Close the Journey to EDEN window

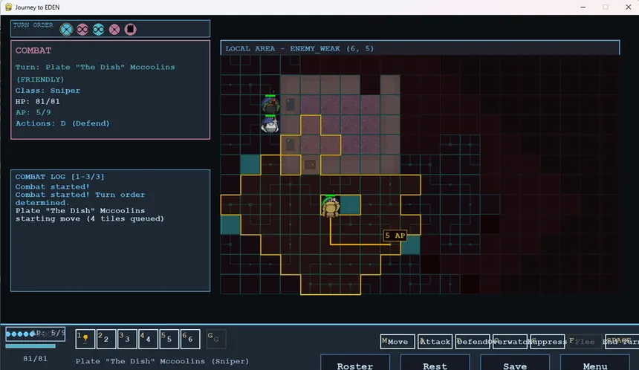click(628, 7)
